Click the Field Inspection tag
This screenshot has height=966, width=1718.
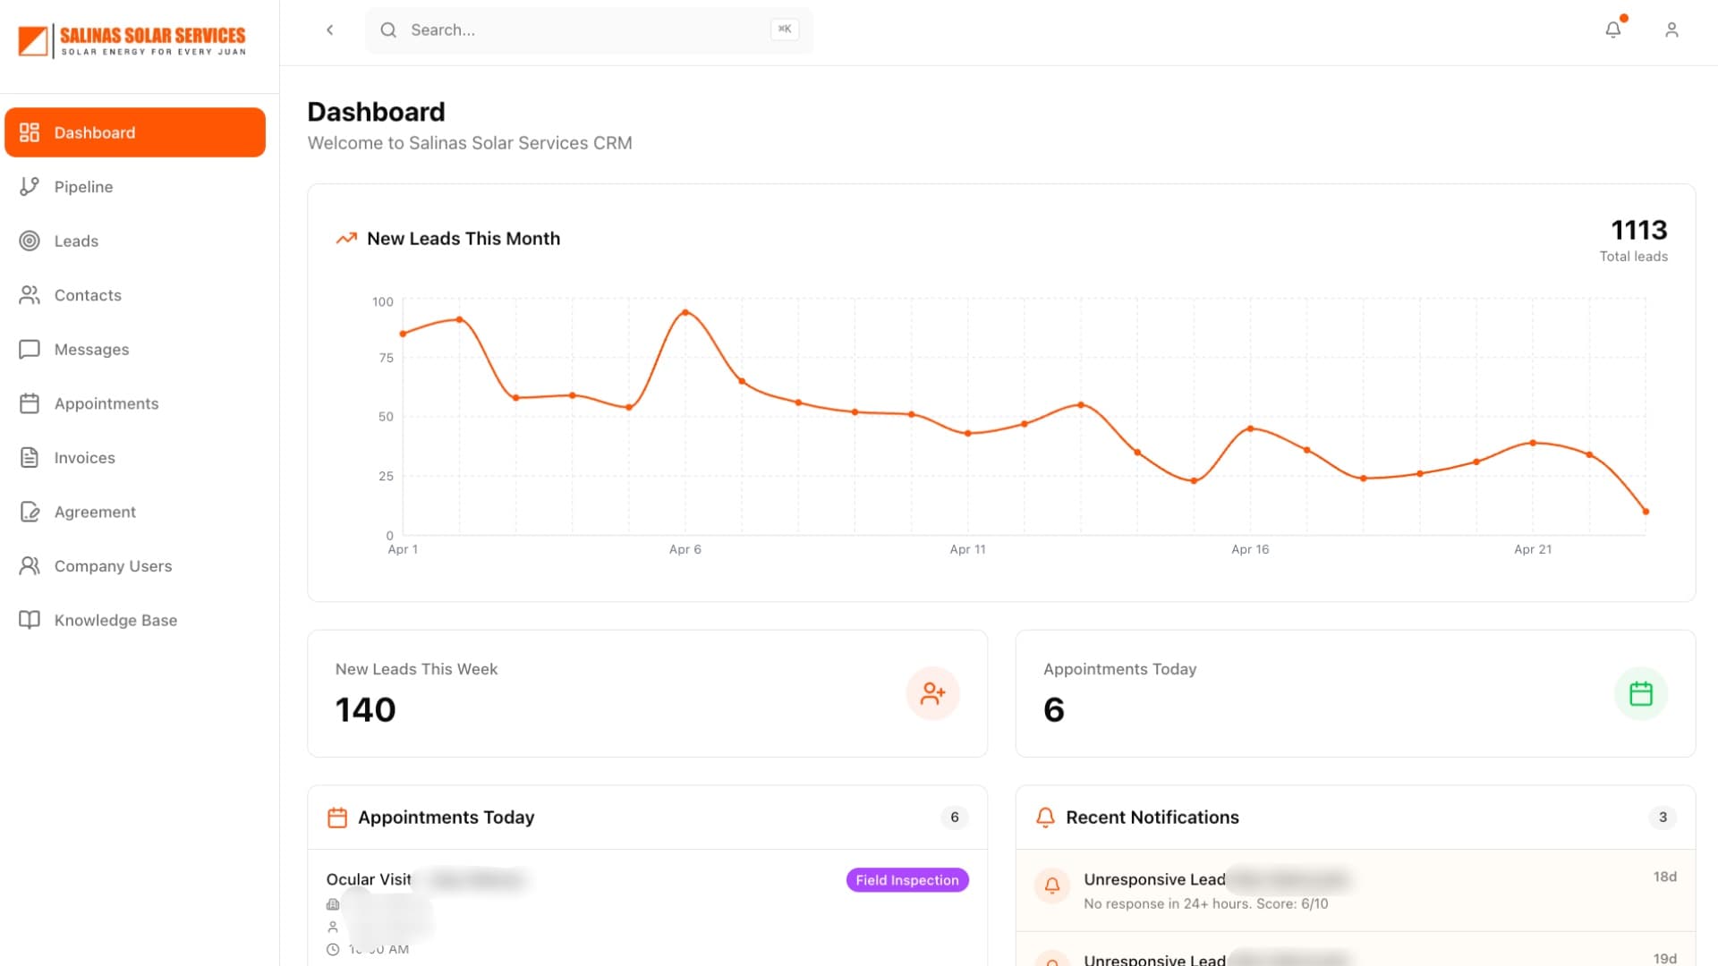coord(906,880)
